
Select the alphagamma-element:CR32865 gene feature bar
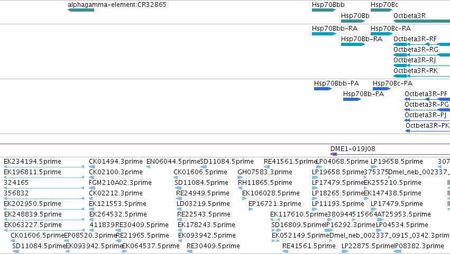81,10
